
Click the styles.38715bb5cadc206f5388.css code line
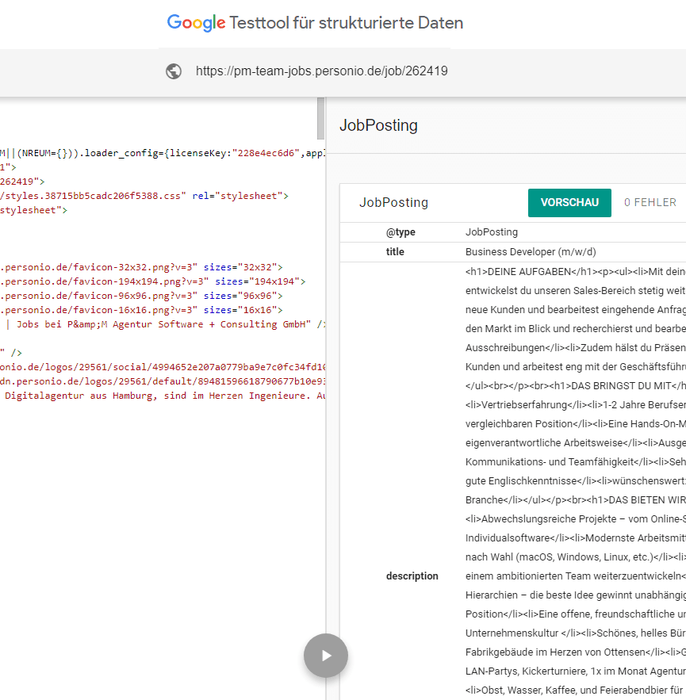pyautogui.click(x=144, y=196)
